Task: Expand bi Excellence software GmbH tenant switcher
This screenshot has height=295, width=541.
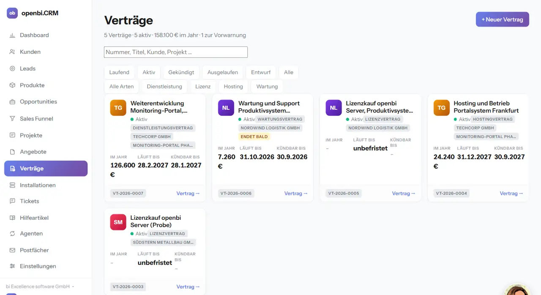Action: (40, 287)
